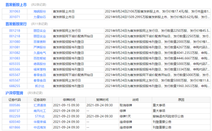Open the 严牌股份 stock name link

[x=40, y=47]
